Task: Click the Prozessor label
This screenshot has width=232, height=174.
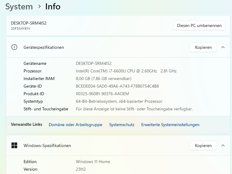Action: click(33, 71)
